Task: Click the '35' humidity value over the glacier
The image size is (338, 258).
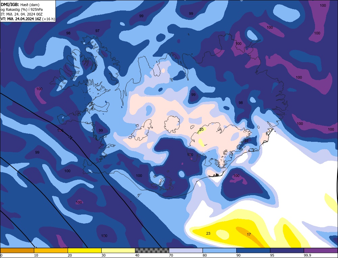Action: [201, 129]
